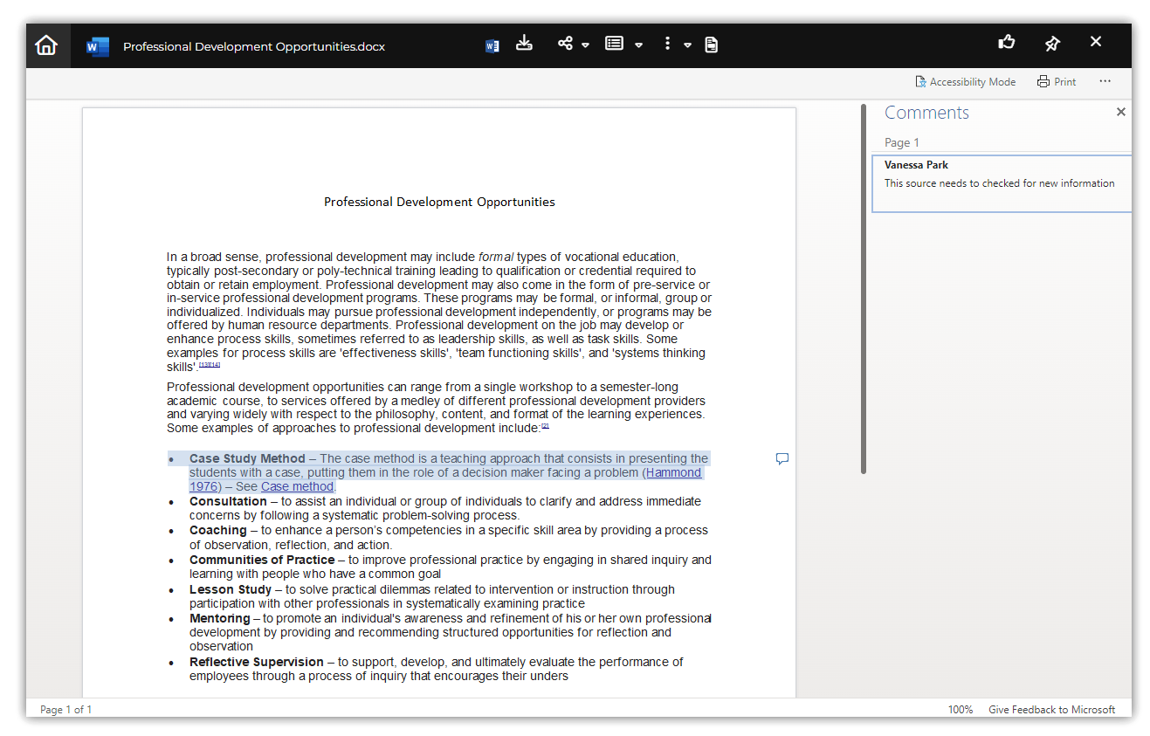Image resolution: width=1150 pixels, height=736 pixels.
Task: Open the ellipsis menu next to Print
Action: tap(1105, 81)
